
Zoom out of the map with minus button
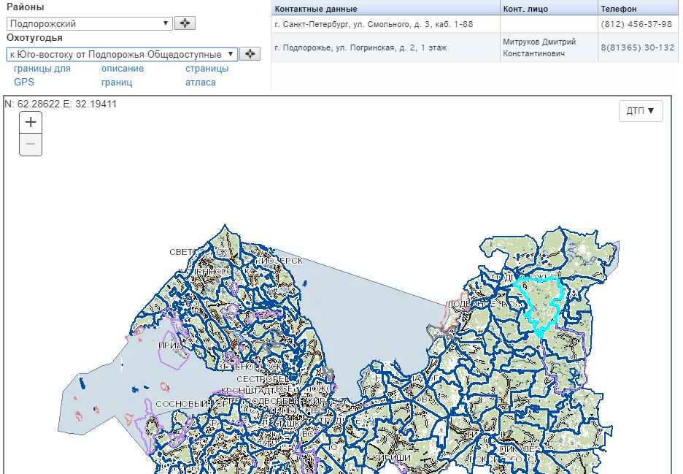point(31,145)
